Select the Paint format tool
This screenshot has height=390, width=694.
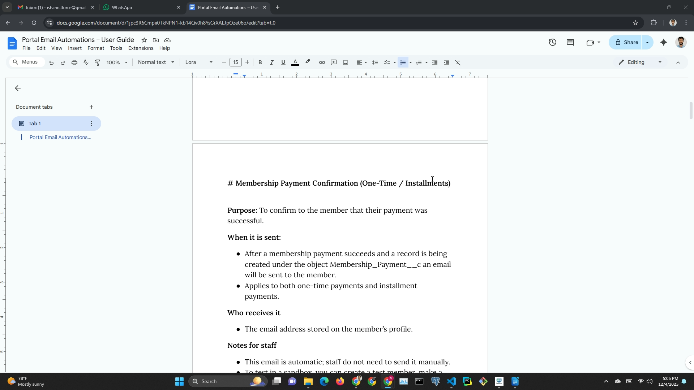tap(97, 62)
